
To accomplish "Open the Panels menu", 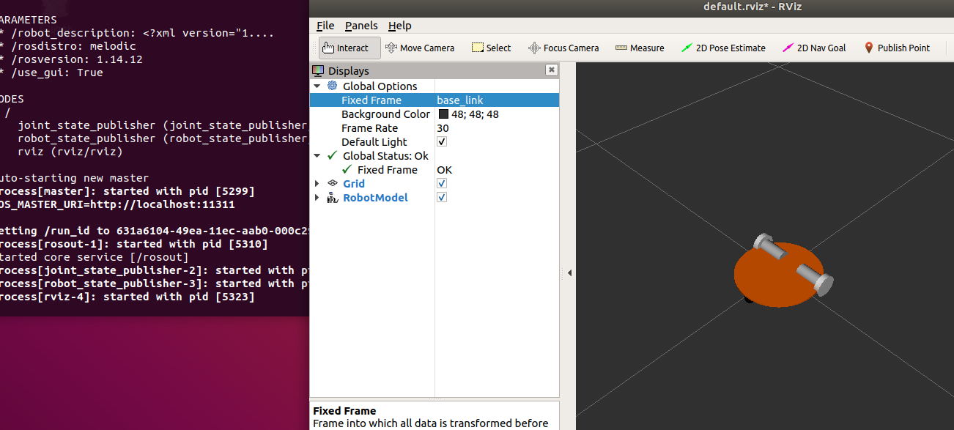I will click(360, 25).
